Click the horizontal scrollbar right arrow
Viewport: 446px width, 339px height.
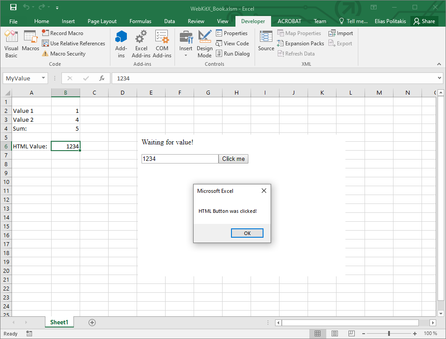[433, 323]
